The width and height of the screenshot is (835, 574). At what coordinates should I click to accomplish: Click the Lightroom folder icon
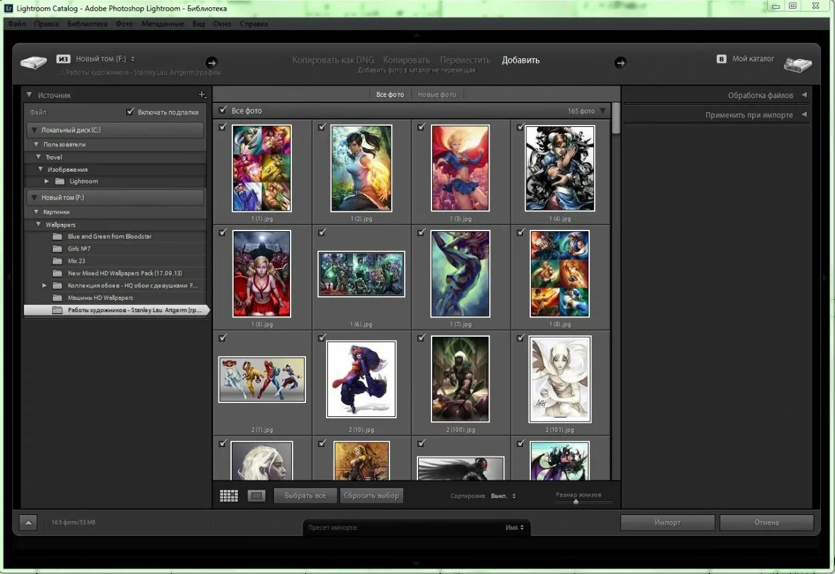59,181
